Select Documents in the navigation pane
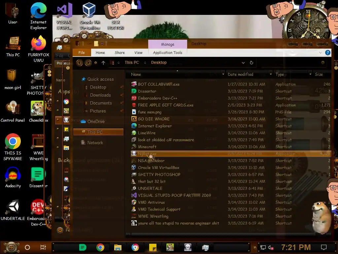This screenshot has width=338, height=254. tap(101, 103)
